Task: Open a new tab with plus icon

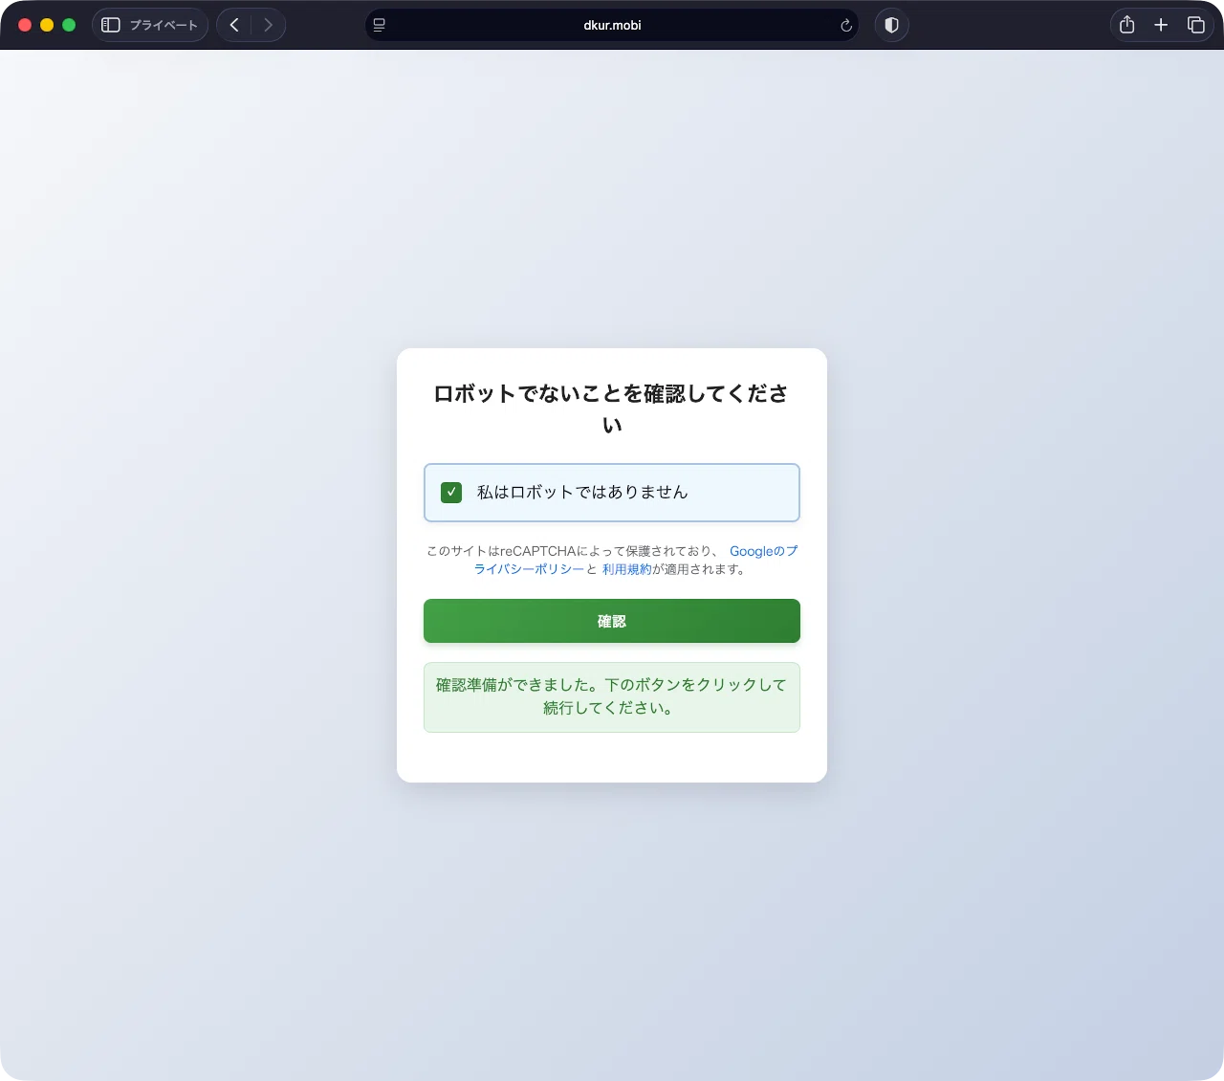Action: point(1161,25)
